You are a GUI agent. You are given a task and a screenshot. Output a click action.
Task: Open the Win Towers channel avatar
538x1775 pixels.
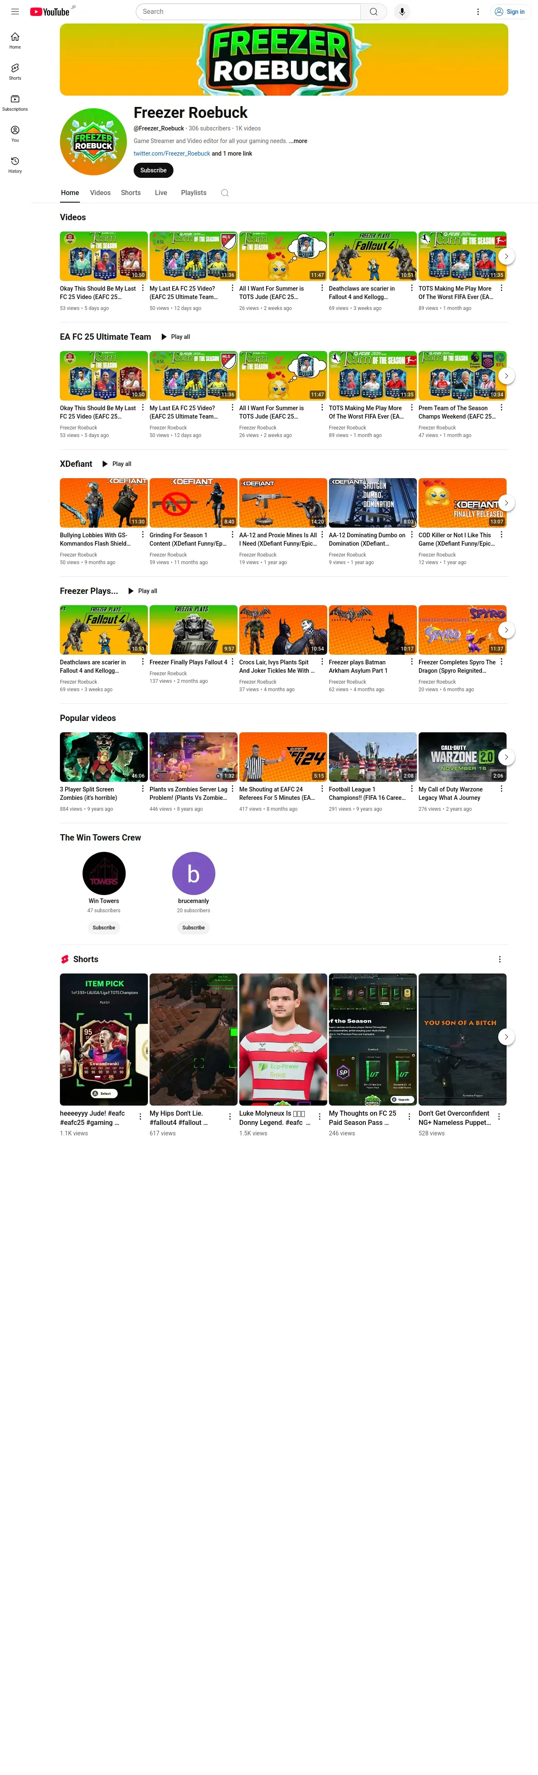coord(104,874)
